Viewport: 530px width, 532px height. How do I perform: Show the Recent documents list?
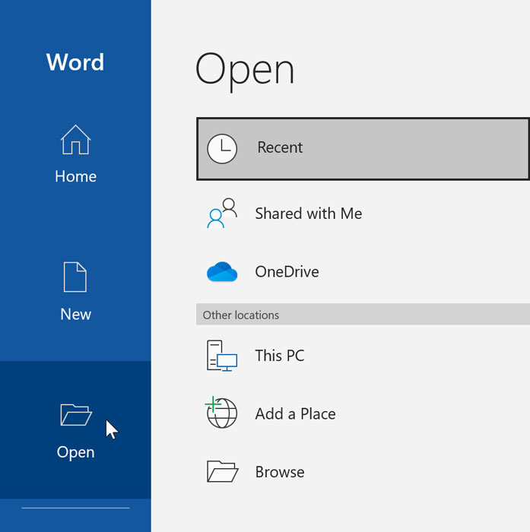click(x=280, y=148)
